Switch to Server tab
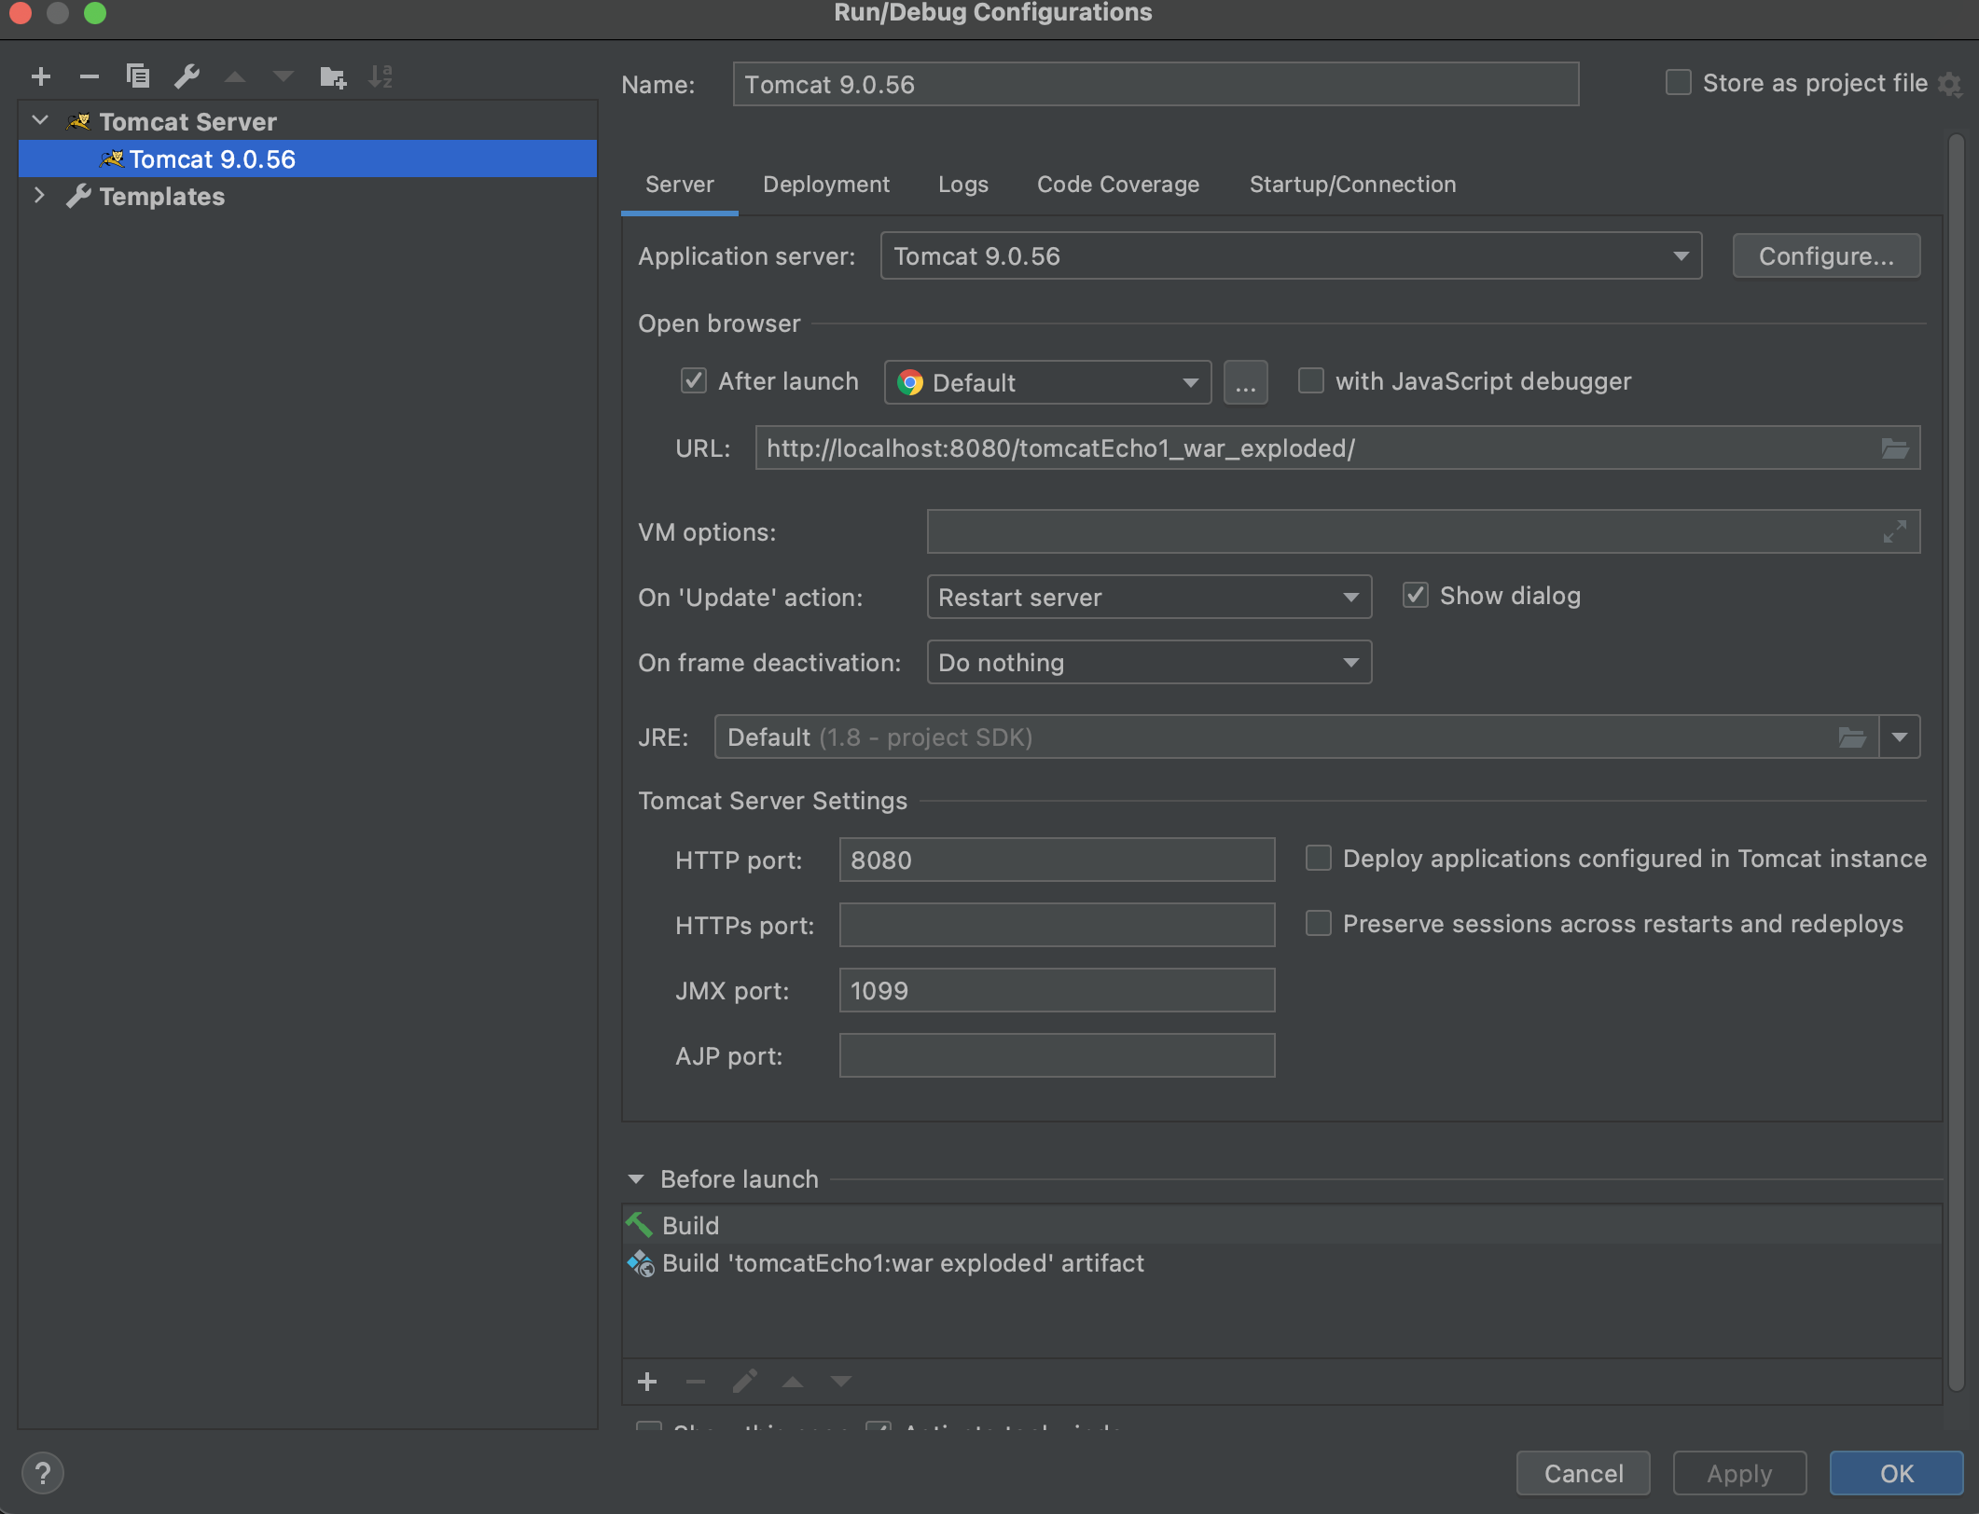Screen dimensions: 1979x1514 pyautogui.click(x=679, y=185)
